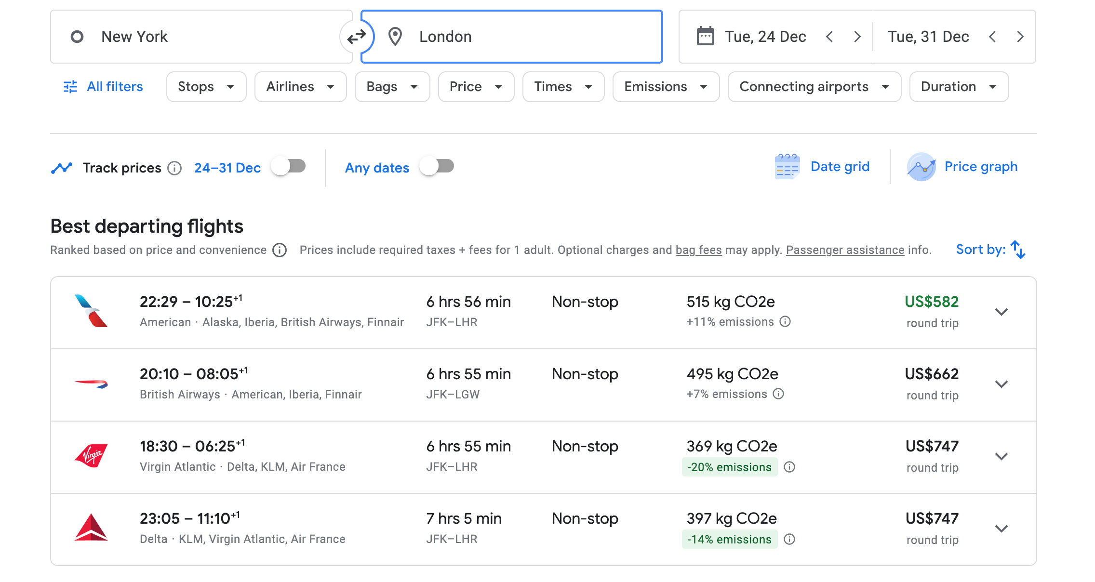The image size is (1095, 582).
Task: Expand the British Airways US$662 flight details
Action: tap(1002, 384)
